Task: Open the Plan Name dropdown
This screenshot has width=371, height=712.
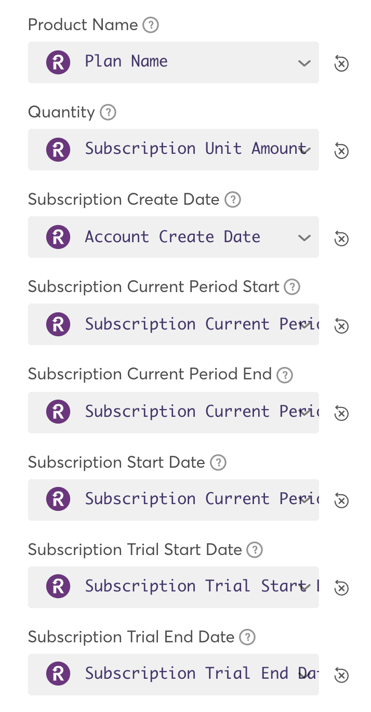Action: click(x=304, y=63)
